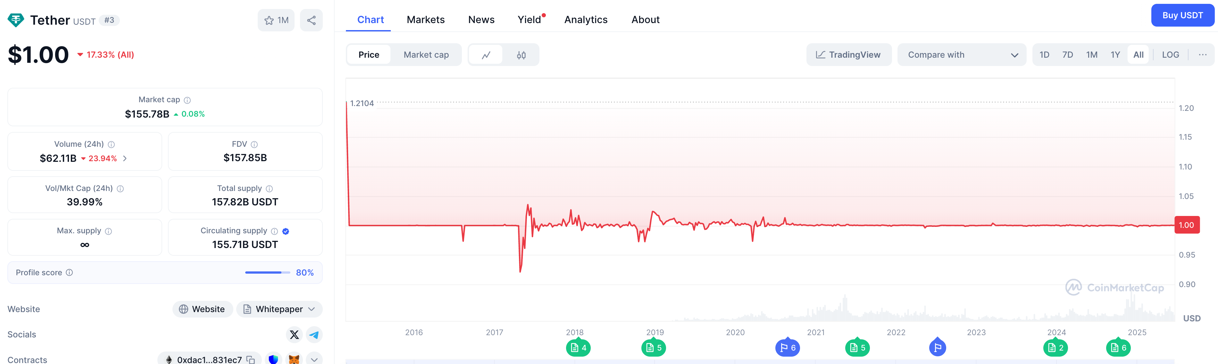
Task: Open the Yield tab
Action: tap(530, 20)
